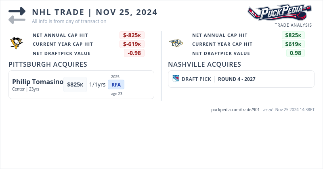Click Pittsburgh's -$825K net annual cap badge
This screenshot has height=169, width=323.
(132, 35)
